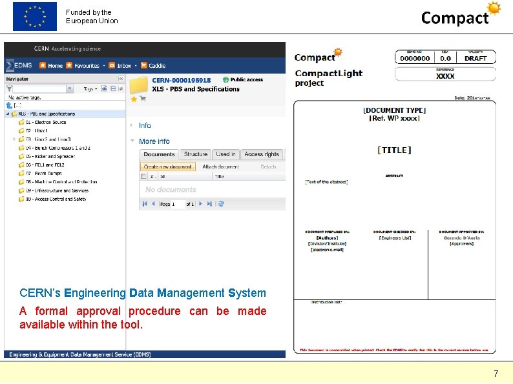Image resolution: width=513 pixels, height=384 pixels.
Task: Click the large yellow folder icon
Action: coord(139,85)
